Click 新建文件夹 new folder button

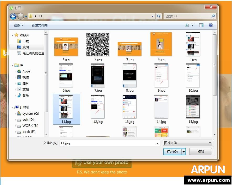39,25
